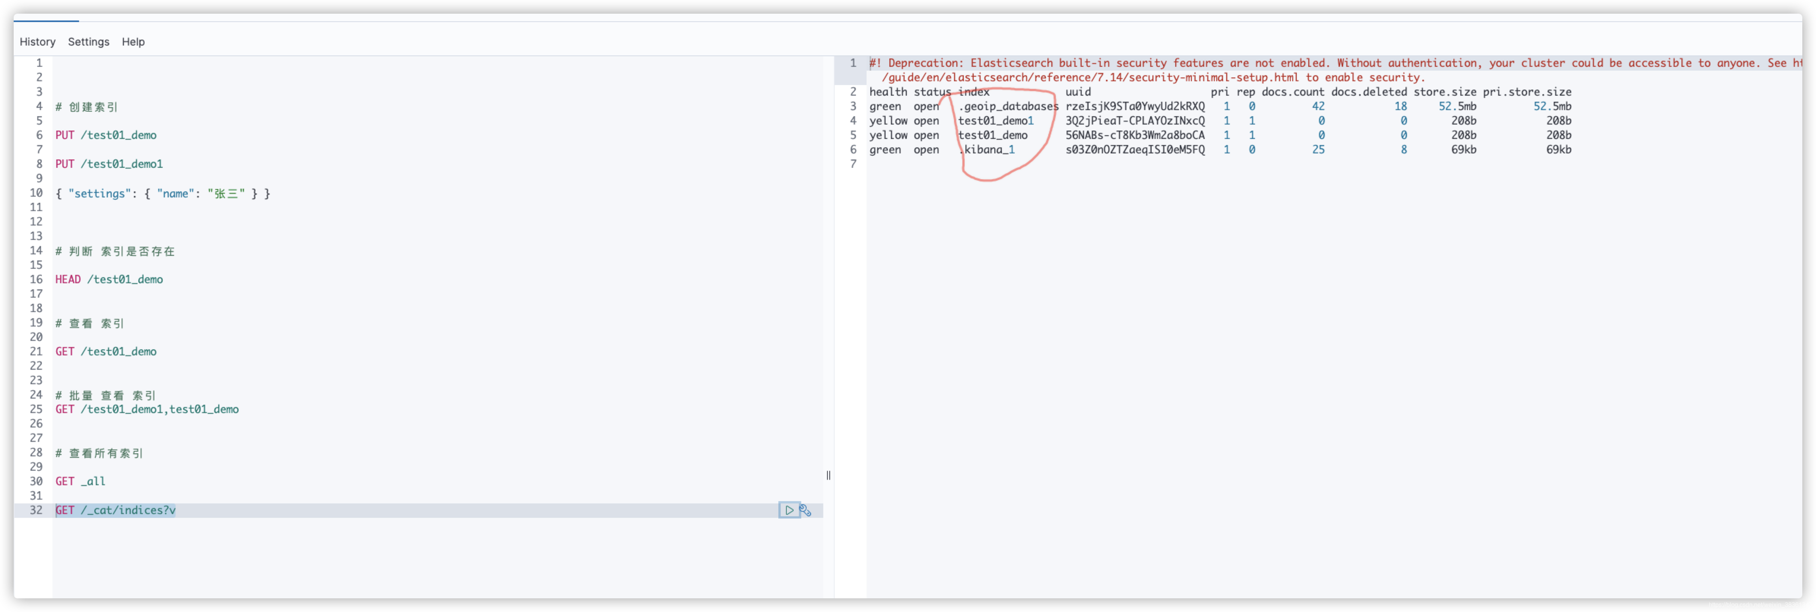Click the settings name JSON body line
The width and height of the screenshot is (1816, 612).
pyautogui.click(x=163, y=193)
